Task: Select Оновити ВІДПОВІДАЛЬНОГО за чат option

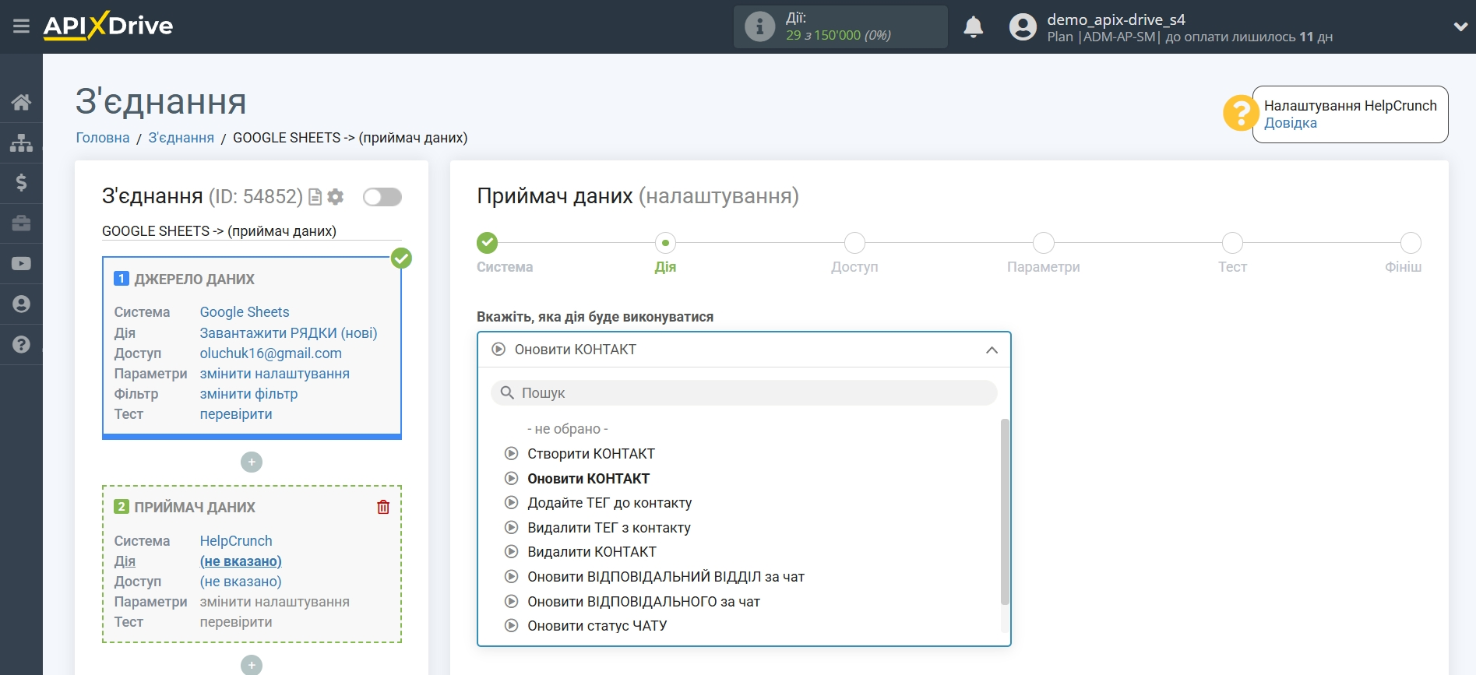Action: pyautogui.click(x=643, y=602)
